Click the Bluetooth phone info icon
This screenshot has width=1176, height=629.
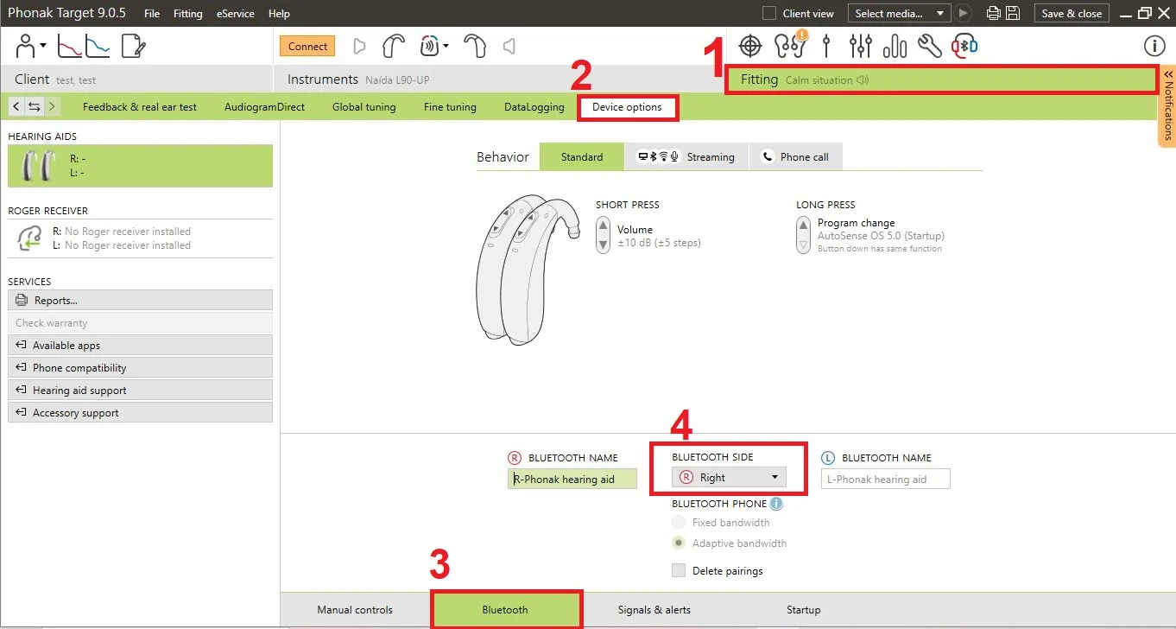tap(776, 504)
